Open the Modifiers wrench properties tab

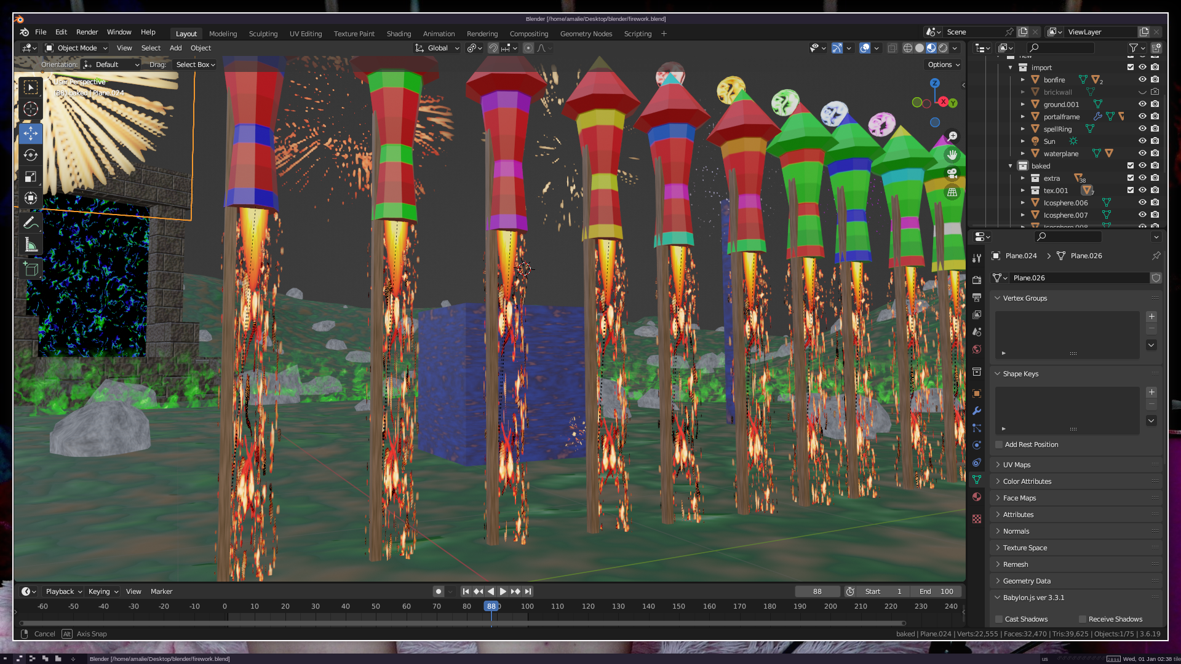coord(977,411)
